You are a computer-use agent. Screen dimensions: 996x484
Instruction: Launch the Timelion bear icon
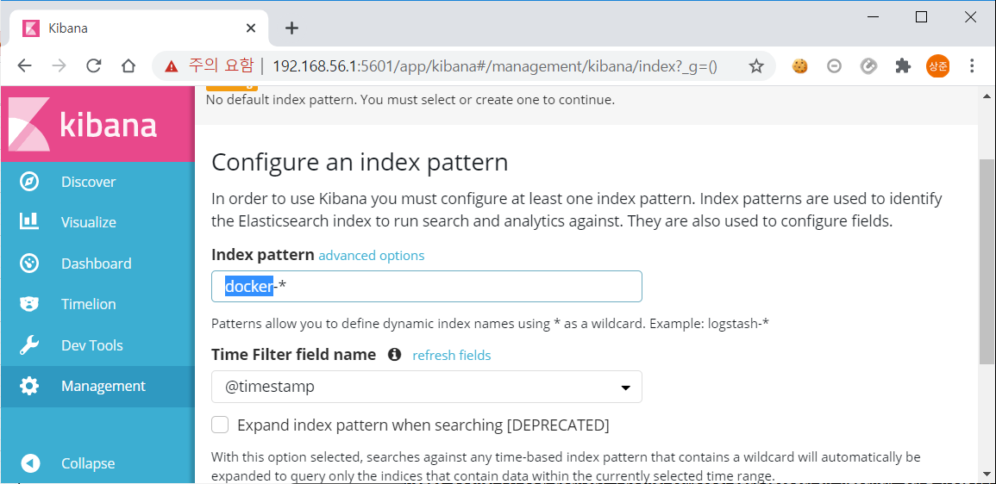29,304
